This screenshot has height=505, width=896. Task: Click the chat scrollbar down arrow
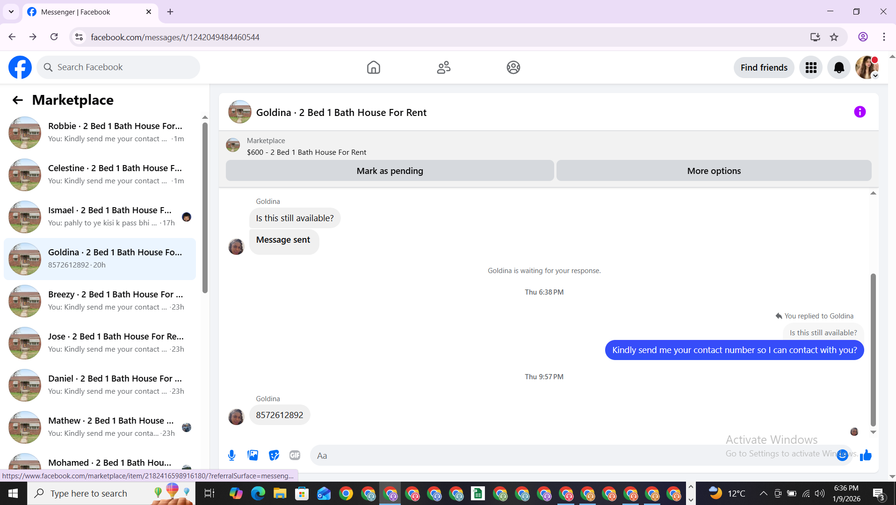click(x=873, y=433)
